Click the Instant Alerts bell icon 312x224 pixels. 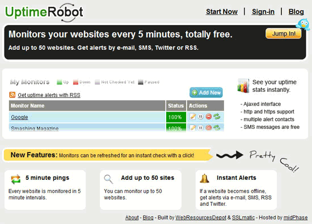click(204, 179)
